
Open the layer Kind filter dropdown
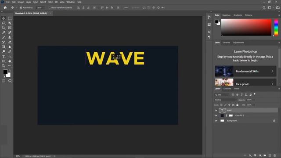[222, 95]
